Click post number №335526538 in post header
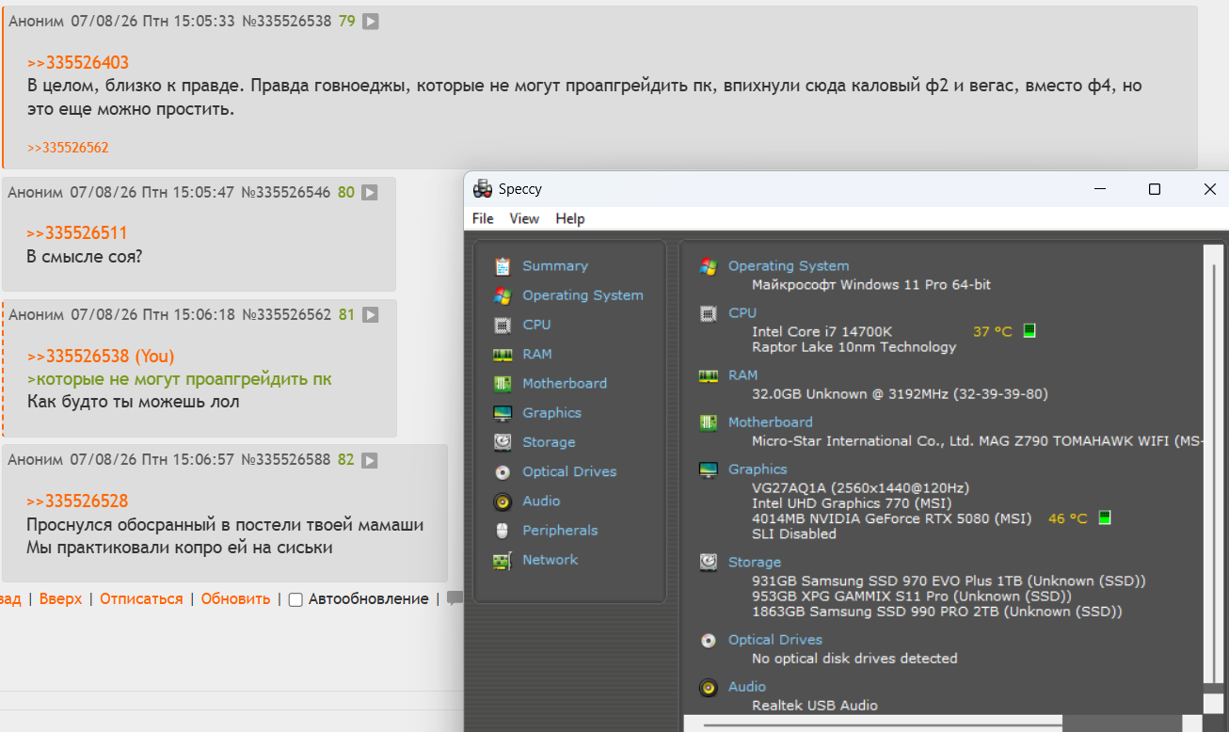The width and height of the screenshot is (1229, 732). (287, 21)
